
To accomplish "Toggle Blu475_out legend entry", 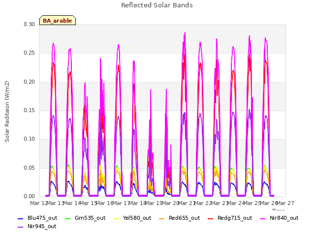I will tap(37, 218).
